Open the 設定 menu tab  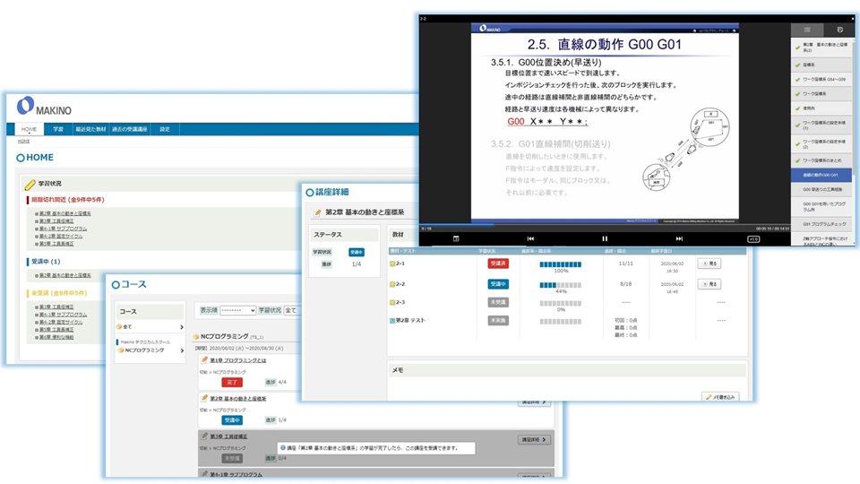pos(165,129)
